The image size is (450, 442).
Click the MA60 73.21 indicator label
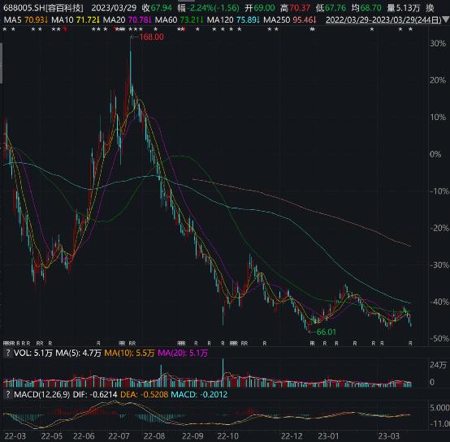(x=179, y=20)
